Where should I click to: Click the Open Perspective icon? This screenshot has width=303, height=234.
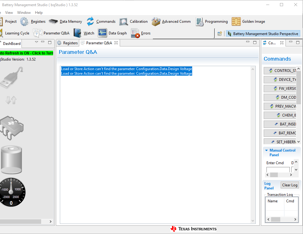220,34
